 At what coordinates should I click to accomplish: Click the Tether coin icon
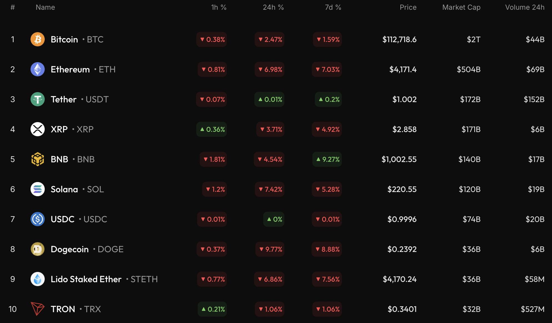(37, 99)
